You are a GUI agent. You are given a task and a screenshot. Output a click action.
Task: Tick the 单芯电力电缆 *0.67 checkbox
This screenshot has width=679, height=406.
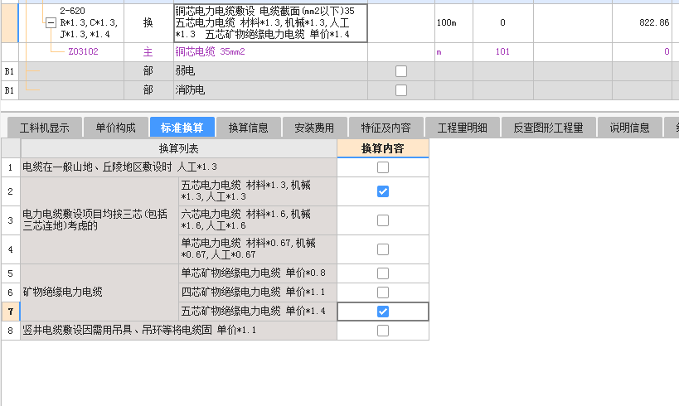pyautogui.click(x=382, y=249)
